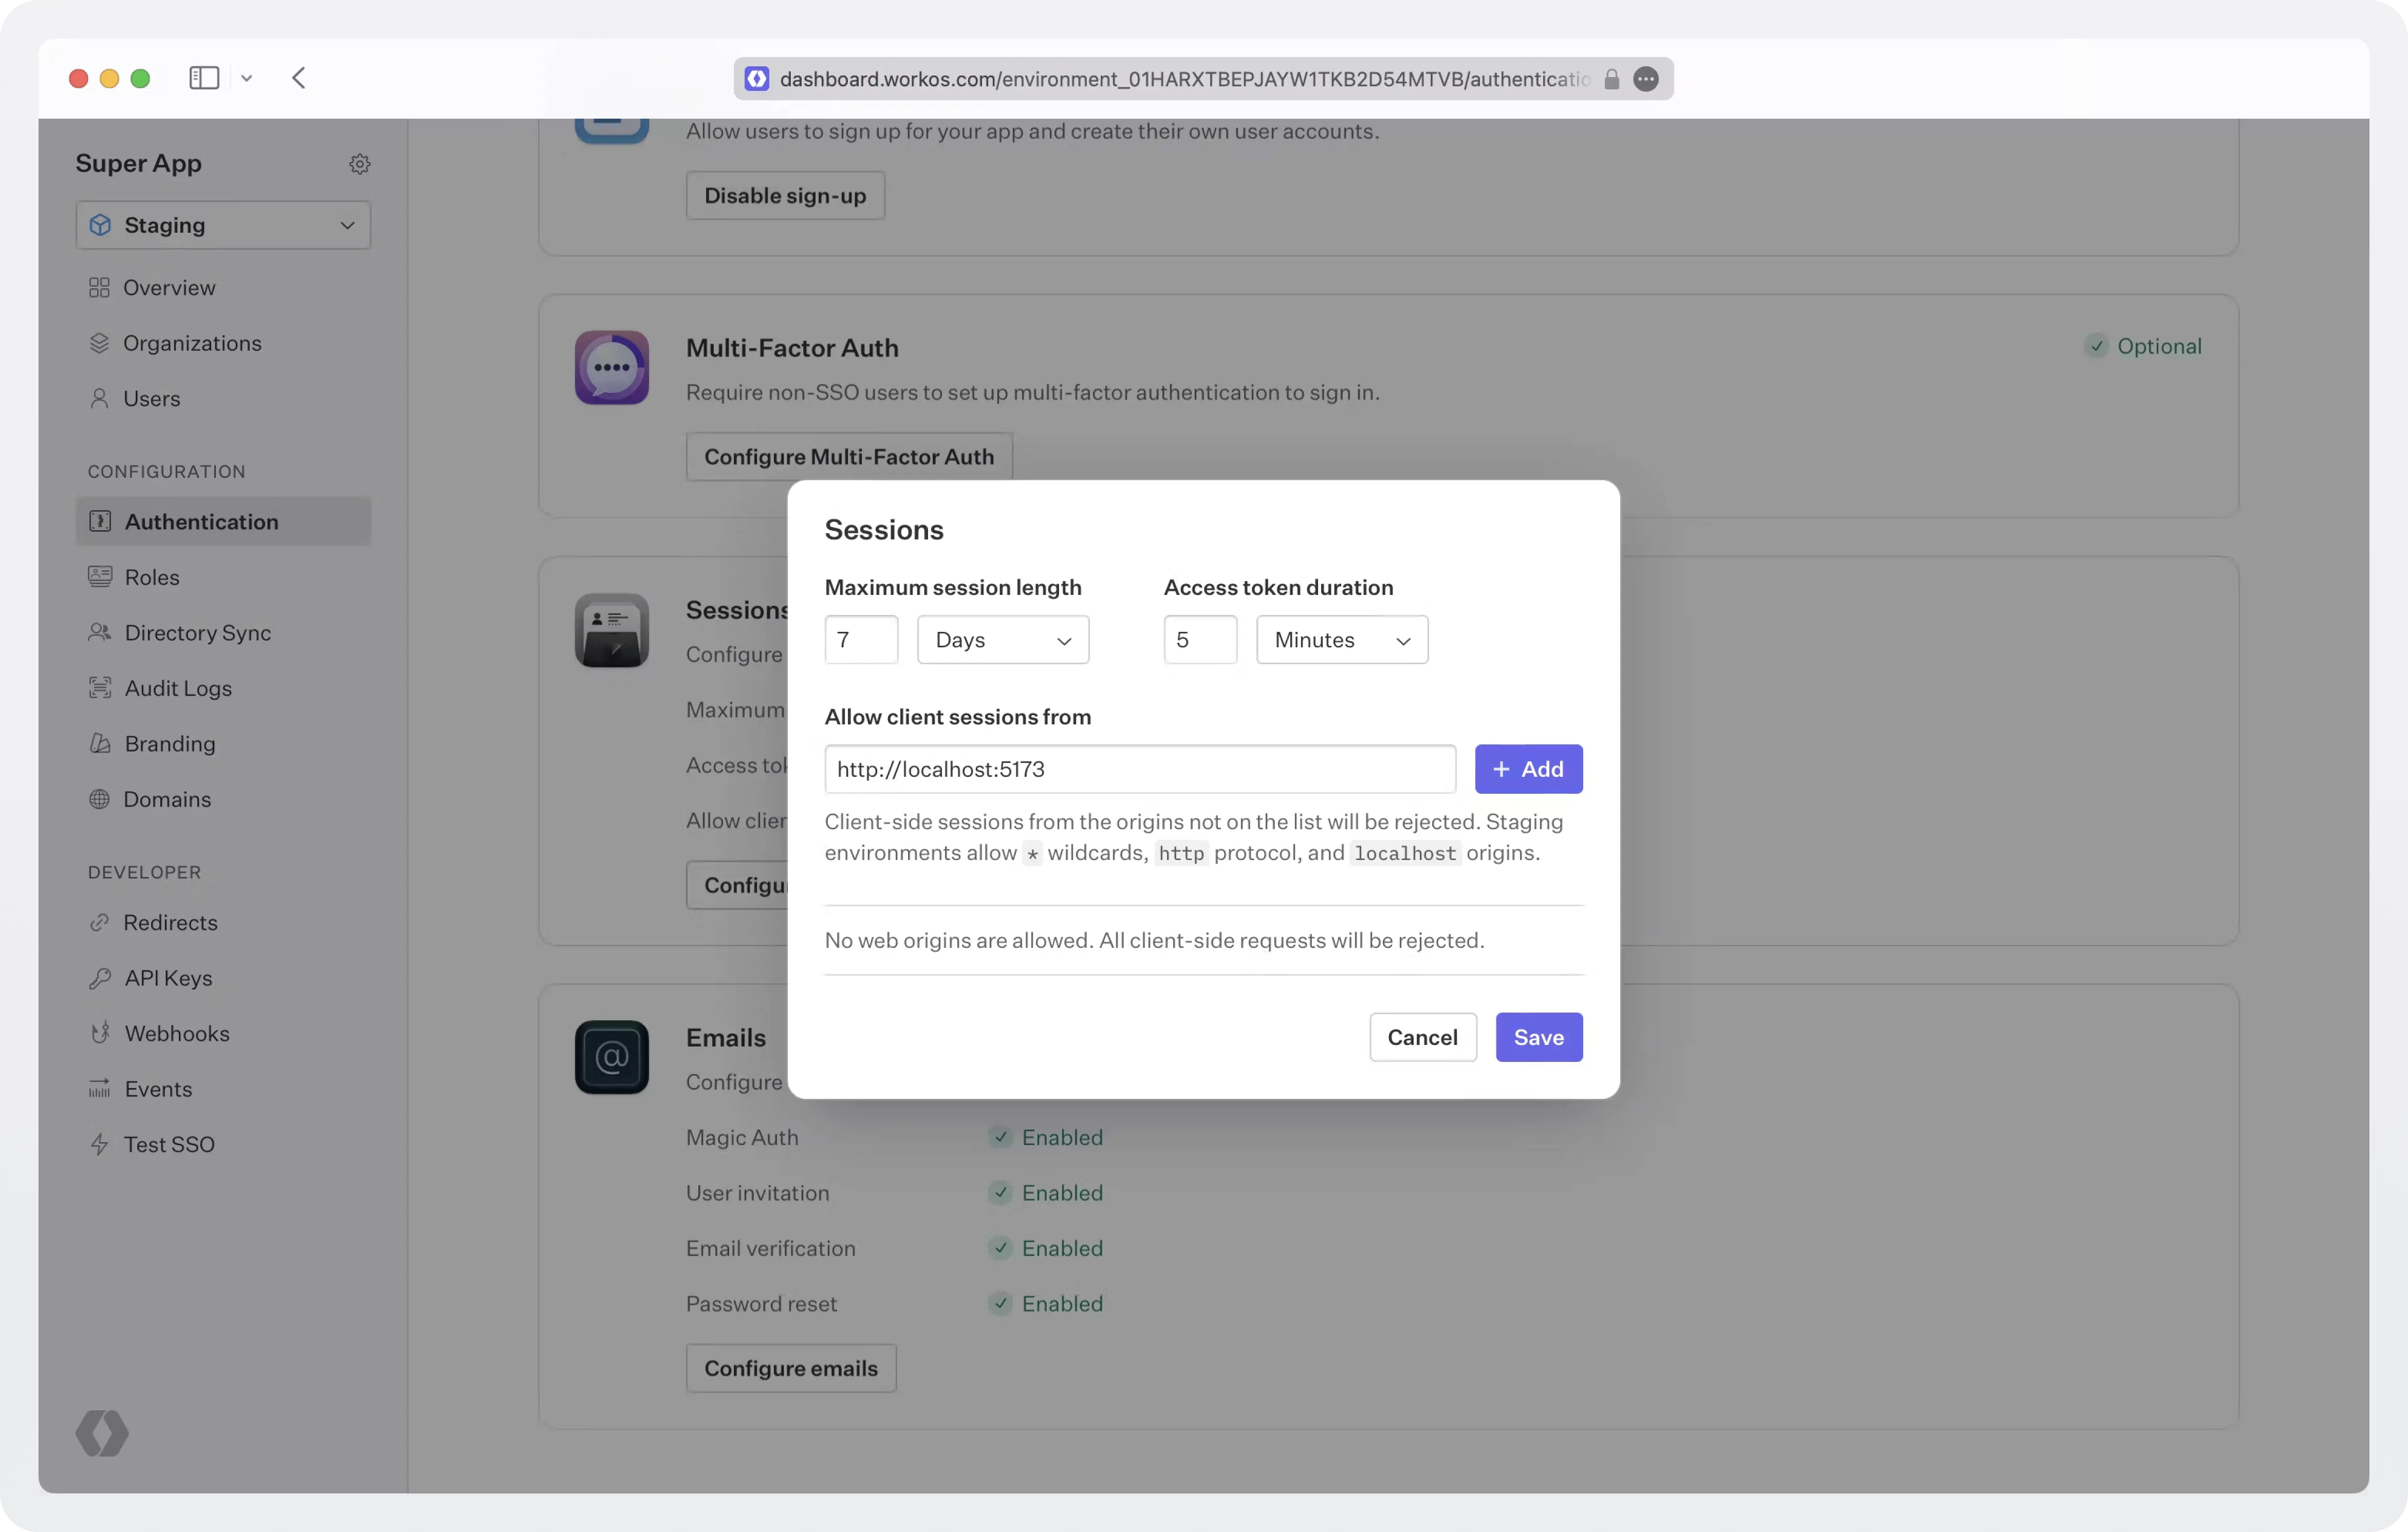The height and width of the screenshot is (1532, 2408).
Task: Click the Overview grid icon
Action: click(x=99, y=288)
